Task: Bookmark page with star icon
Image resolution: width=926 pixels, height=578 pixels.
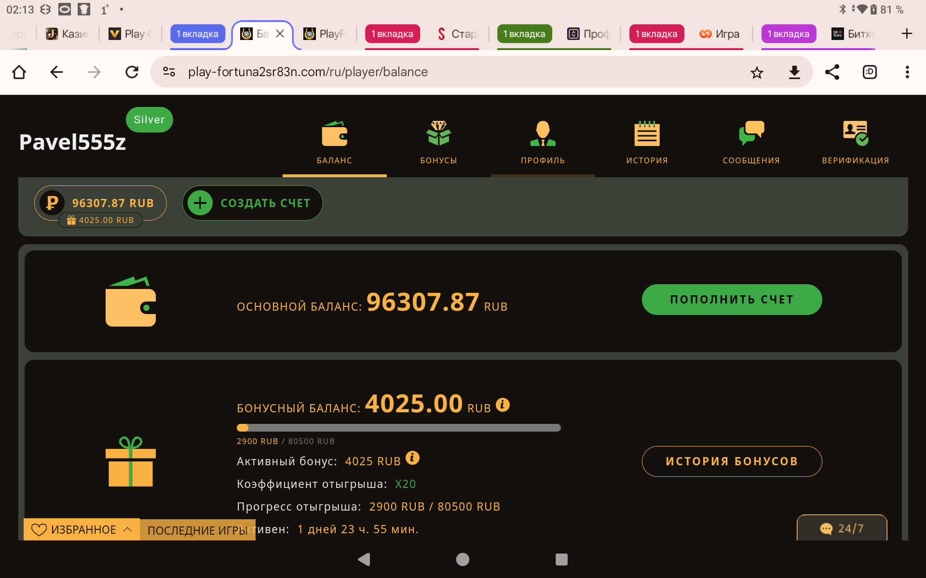Action: click(x=757, y=72)
